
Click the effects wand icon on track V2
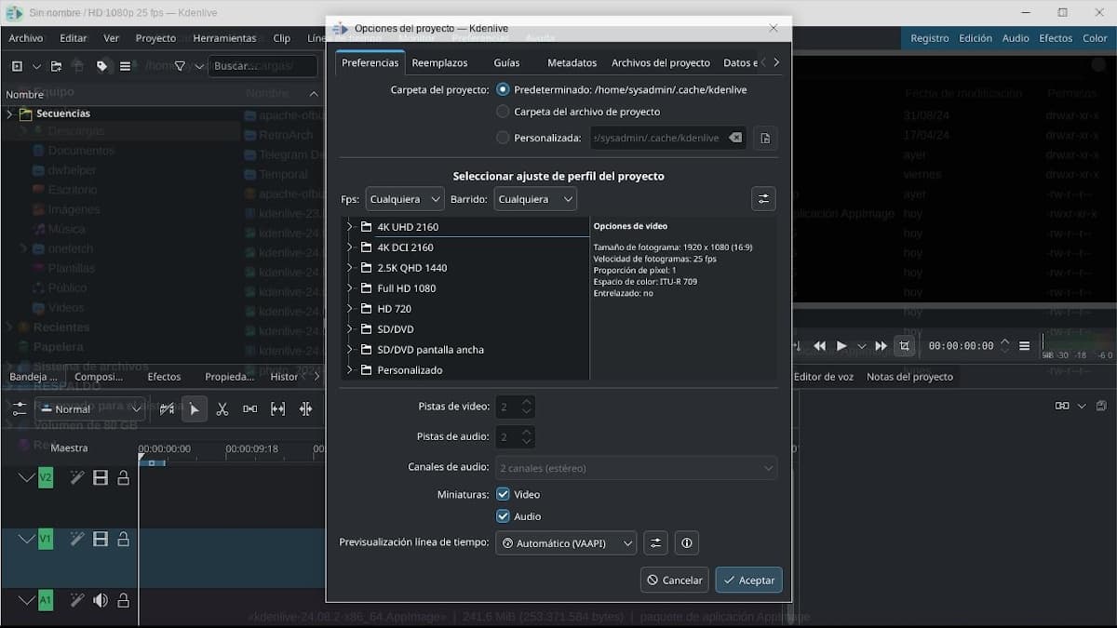click(77, 478)
